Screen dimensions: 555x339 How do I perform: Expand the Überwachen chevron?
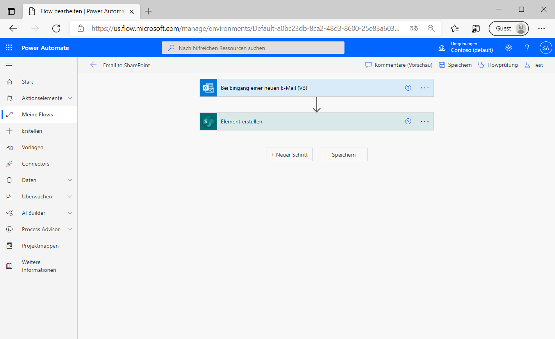70,196
